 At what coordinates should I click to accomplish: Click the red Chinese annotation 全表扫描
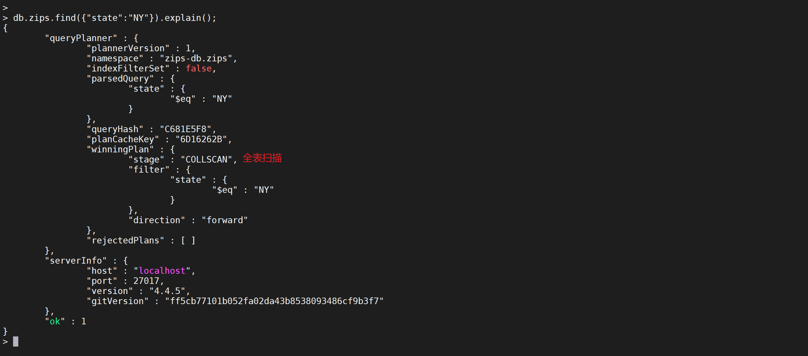click(262, 158)
